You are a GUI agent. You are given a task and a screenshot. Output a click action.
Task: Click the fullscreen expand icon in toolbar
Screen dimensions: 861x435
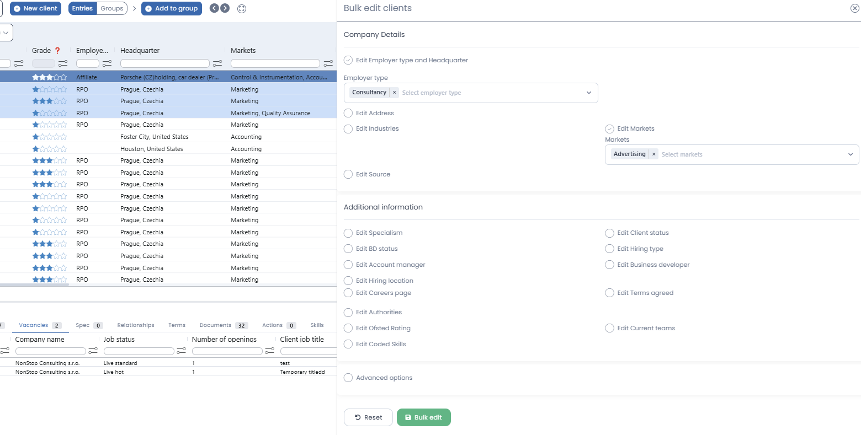point(241,9)
